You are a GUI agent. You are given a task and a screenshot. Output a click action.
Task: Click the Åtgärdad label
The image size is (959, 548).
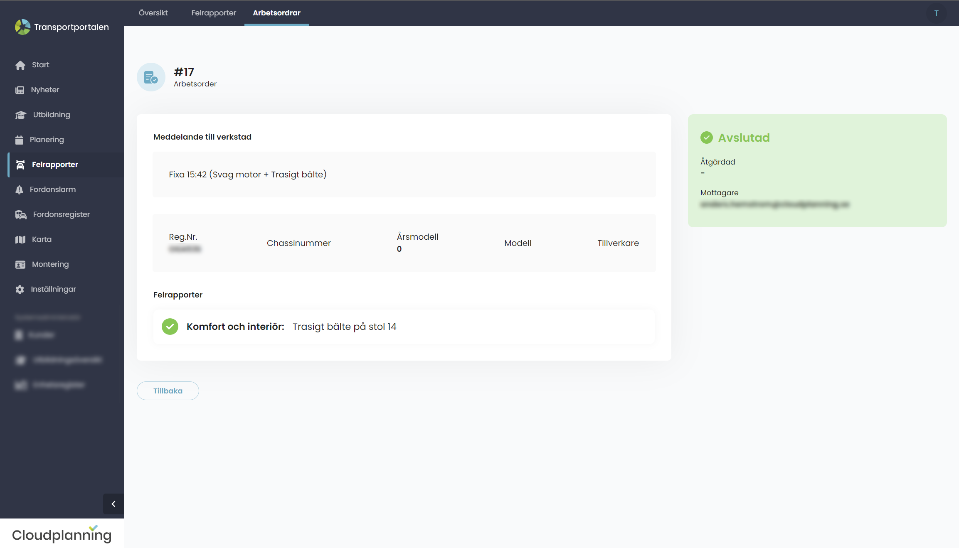pyautogui.click(x=717, y=162)
